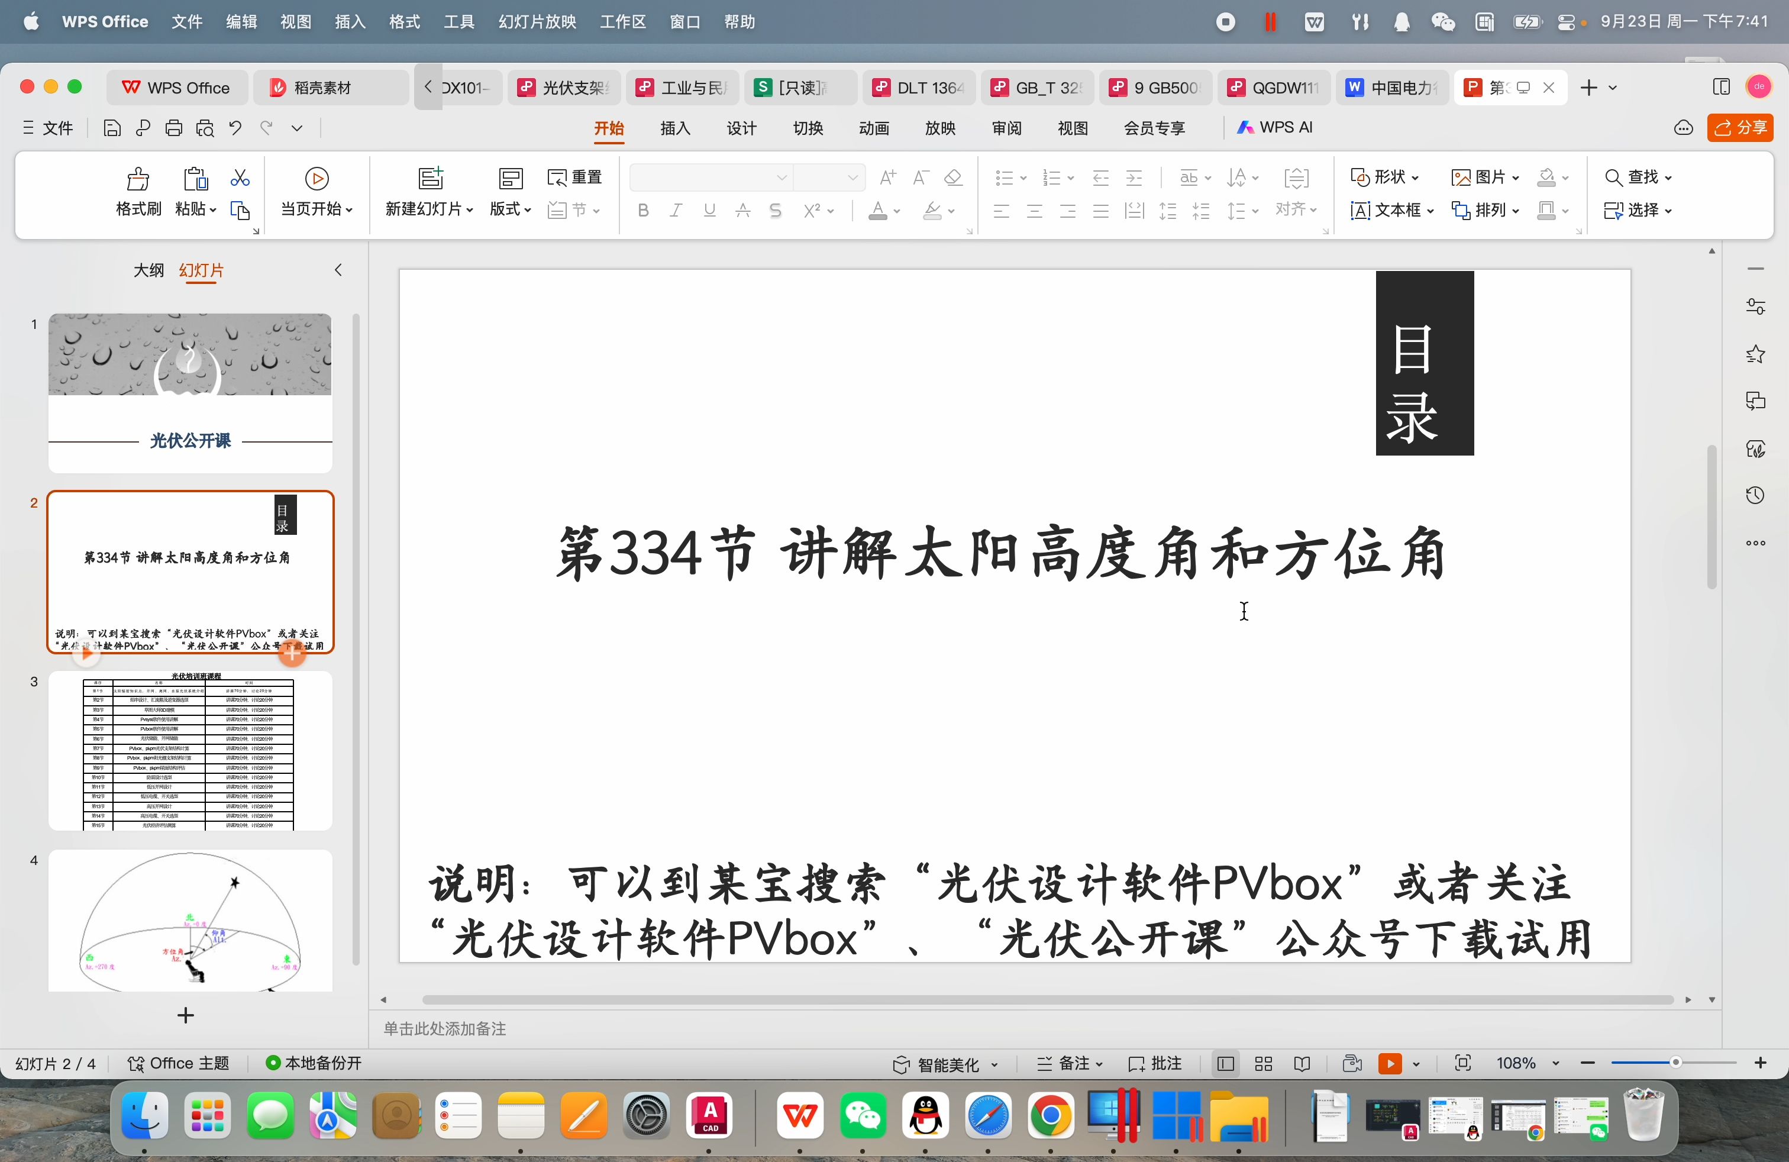Open the settings sliders icon in right sidebar
This screenshot has height=1162, width=1789.
pyautogui.click(x=1755, y=306)
